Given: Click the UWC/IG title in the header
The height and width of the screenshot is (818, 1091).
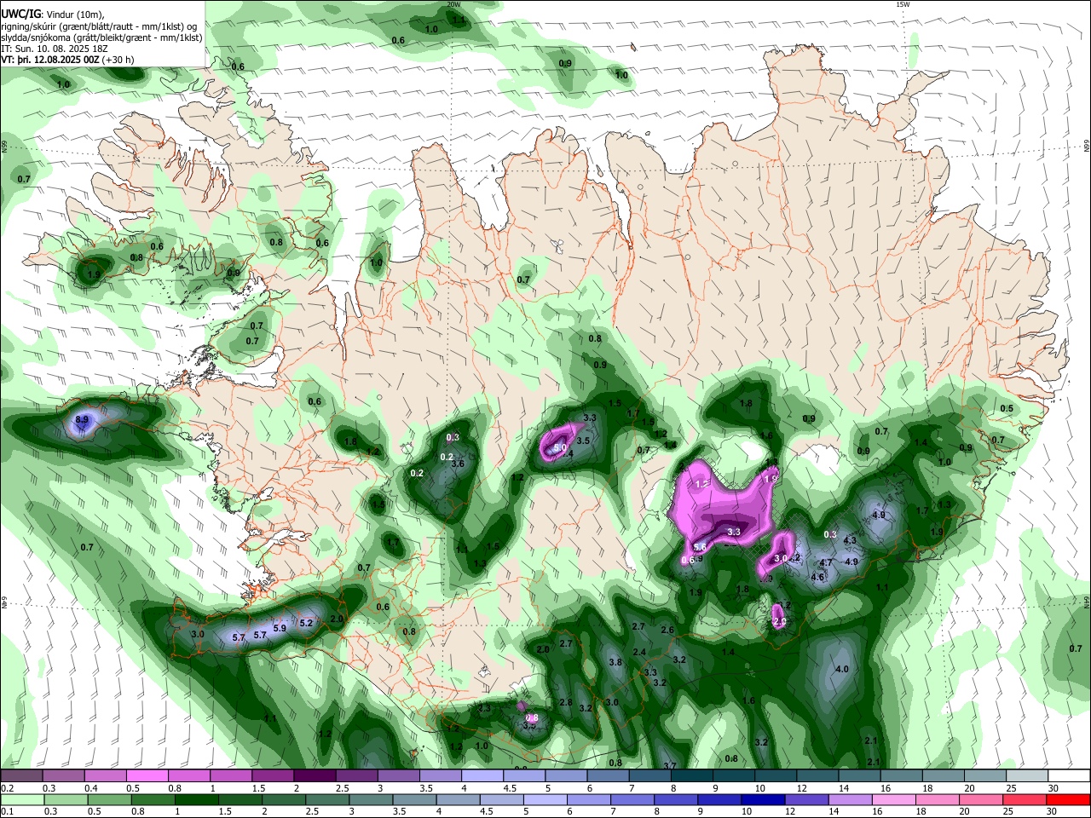Looking at the screenshot, I should [x=20, y=14].
